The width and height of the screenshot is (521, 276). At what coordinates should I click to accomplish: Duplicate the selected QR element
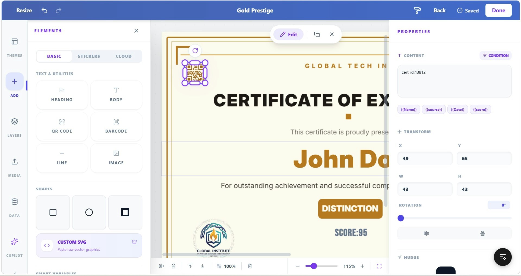(317, 34)
